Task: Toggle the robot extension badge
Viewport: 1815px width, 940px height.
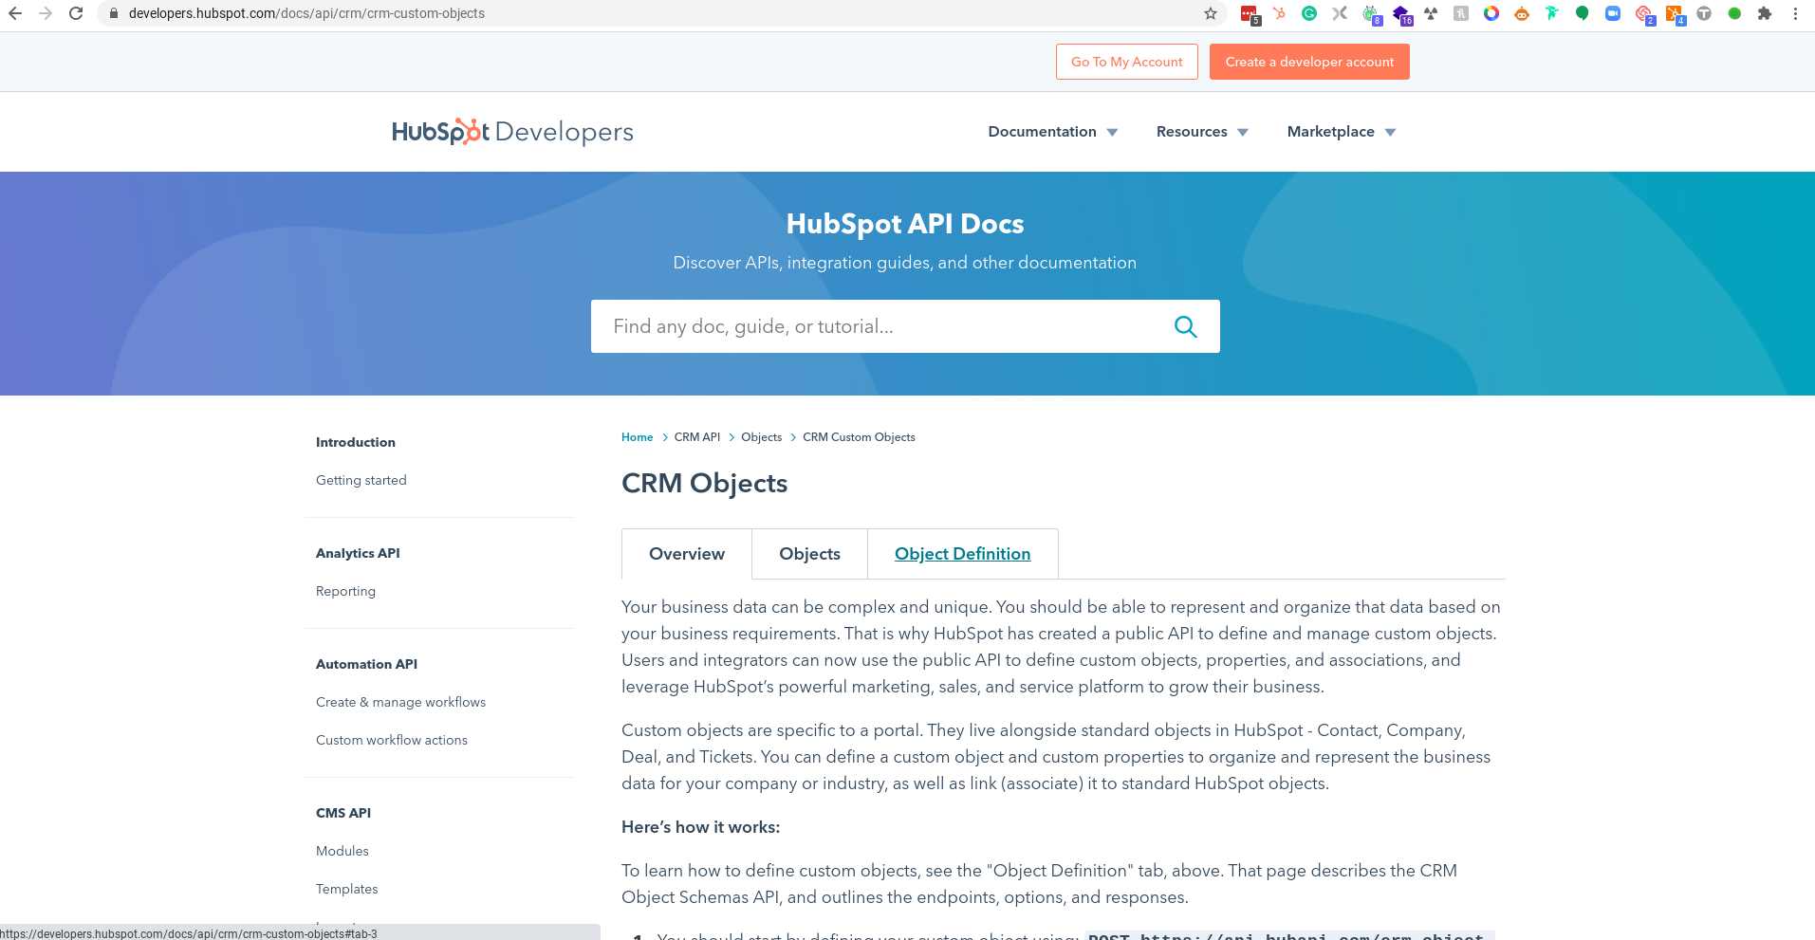Action: 1522,13
